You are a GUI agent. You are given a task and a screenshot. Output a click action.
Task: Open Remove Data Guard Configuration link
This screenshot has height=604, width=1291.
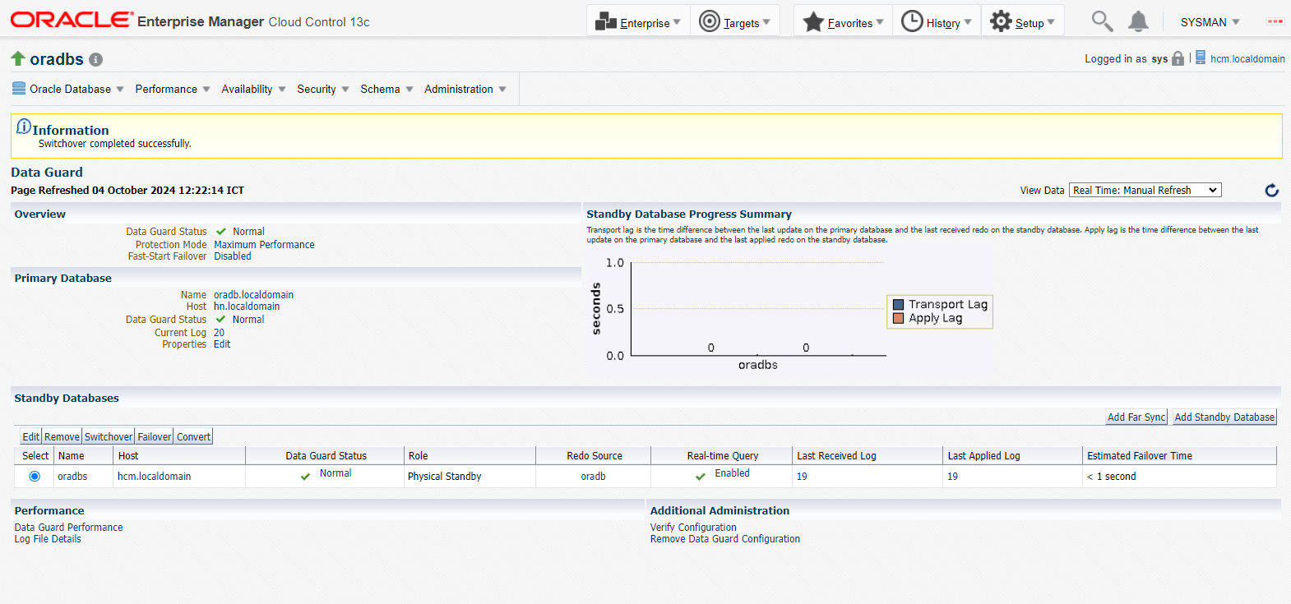724,539
